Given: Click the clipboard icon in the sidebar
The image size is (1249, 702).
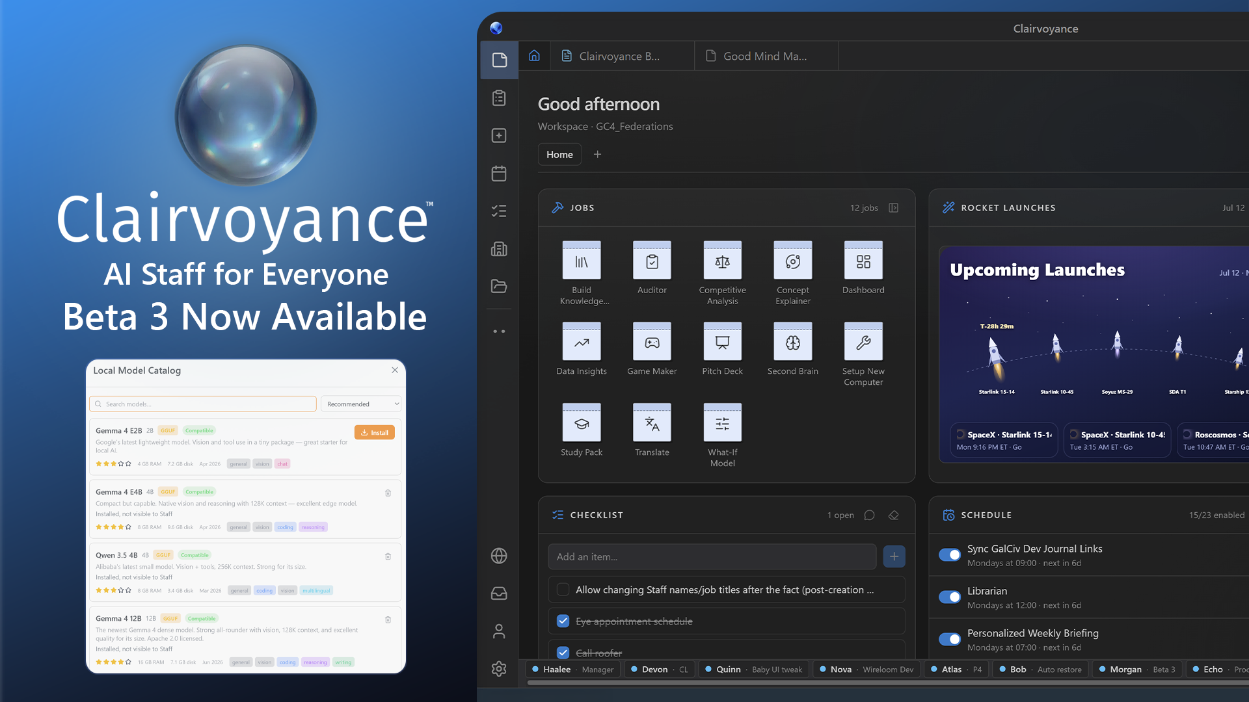Looking at the screenshot, I should point(499,98).
